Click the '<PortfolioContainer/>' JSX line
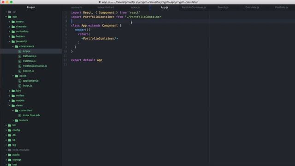 click(x=100, y=39)
